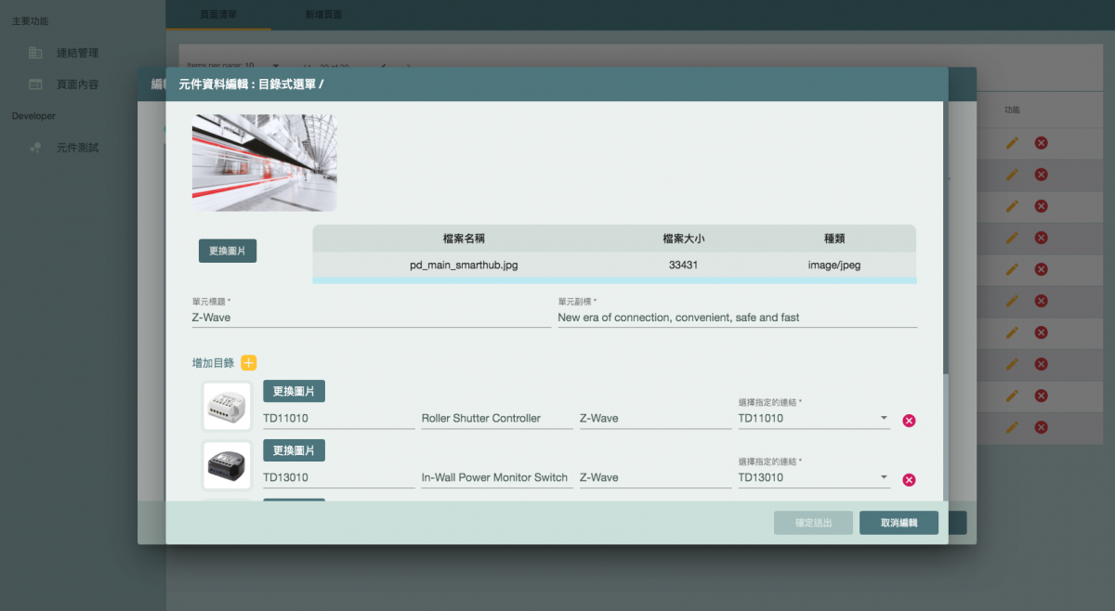Click the 更換圖片 button for the banner image
The width and height of the screenshot is (1115, 611).
228,251
